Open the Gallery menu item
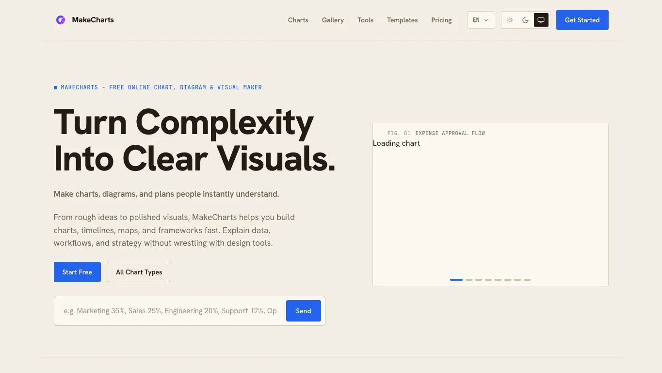The image size is (662, 373). coord(333,20)
